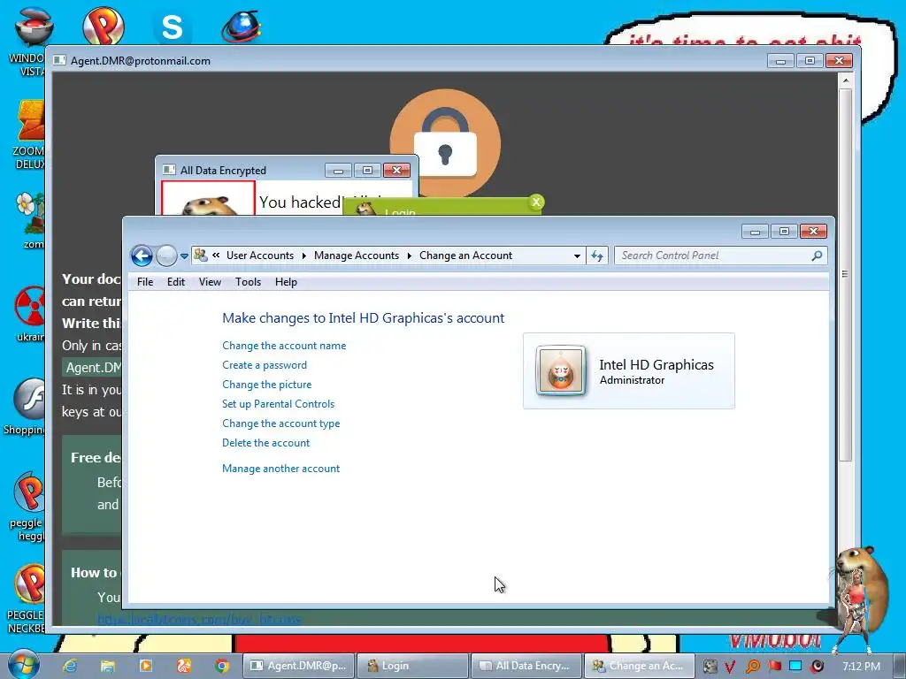Screen dimensions: 906x679
Task: Open the Peggle desktop icon at top
Action: tap(104, 26)
